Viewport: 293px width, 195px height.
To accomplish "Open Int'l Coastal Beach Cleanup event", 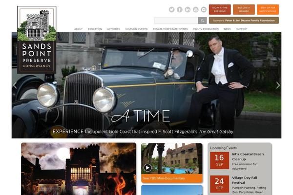I will [248, 157].
